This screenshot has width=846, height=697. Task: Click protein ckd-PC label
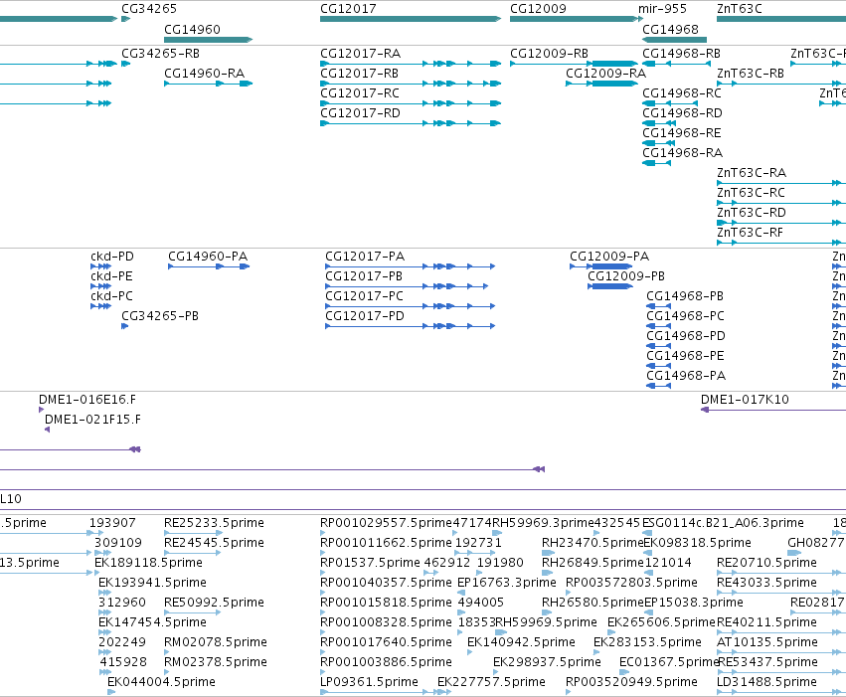click(111, 296)
